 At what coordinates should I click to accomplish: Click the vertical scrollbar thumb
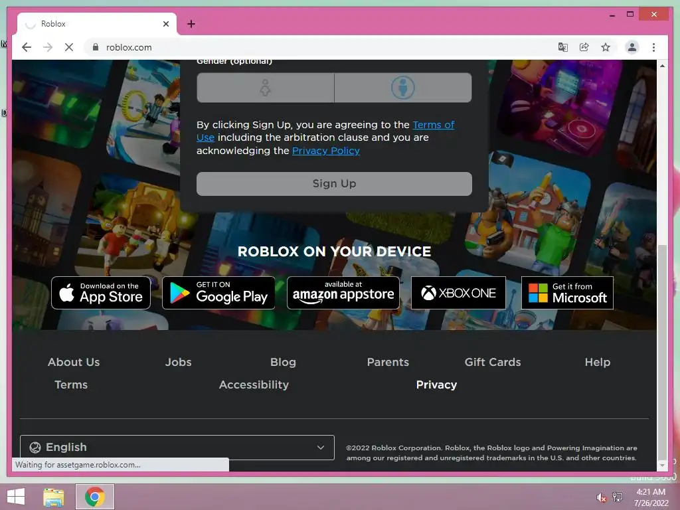coord(662,353)
